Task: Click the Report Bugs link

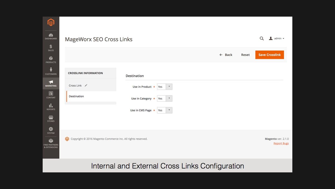Action: [281, 143]
